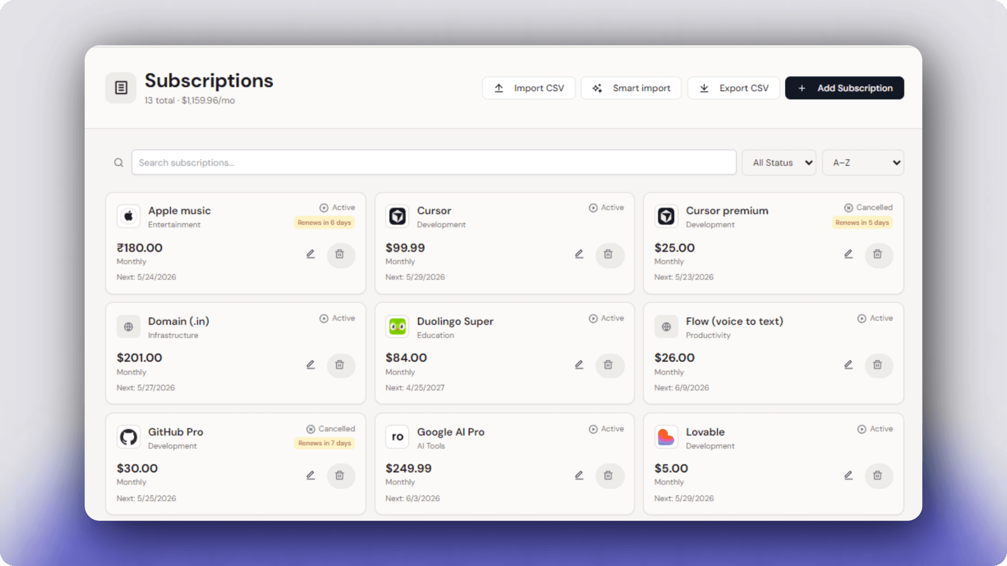The width and height of the screenshot is (1007, 566).
Task: Click the $201.00 price on Domain (.in)
Action: tap(140, 358)
